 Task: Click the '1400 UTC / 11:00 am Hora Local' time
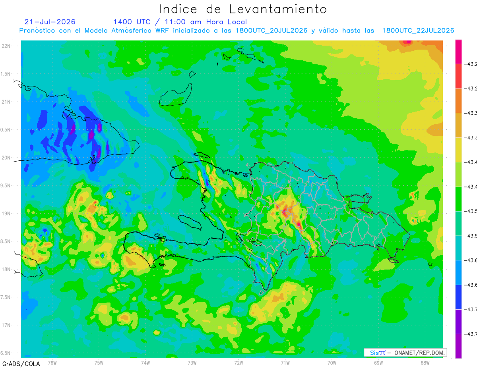pyautogui.click(x=180, y=22)
